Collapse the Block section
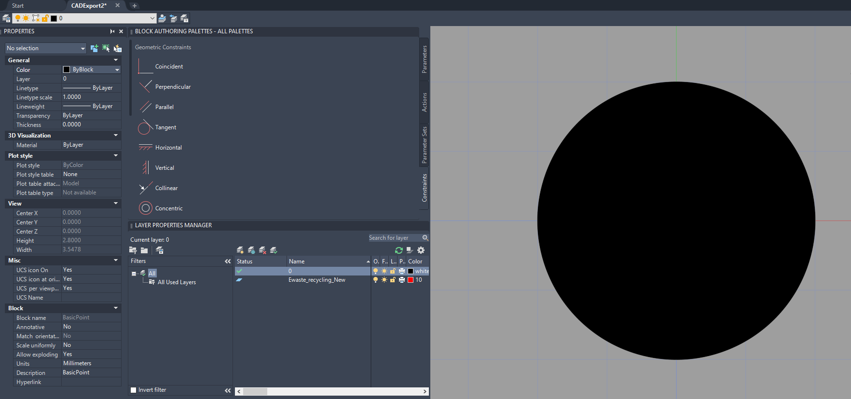The image size is (851, 399). [116, 308]
